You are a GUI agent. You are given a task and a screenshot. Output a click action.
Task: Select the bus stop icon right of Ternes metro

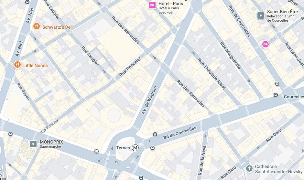point(152,148)
